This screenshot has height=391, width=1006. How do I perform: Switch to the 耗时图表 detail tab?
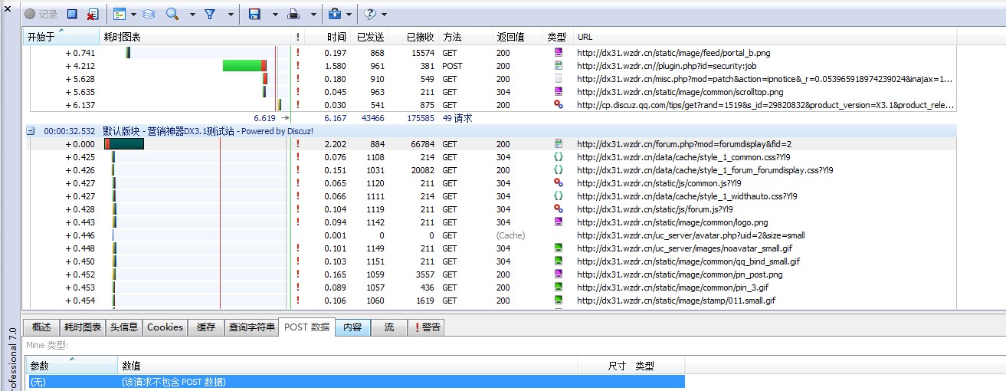point(83,327)
